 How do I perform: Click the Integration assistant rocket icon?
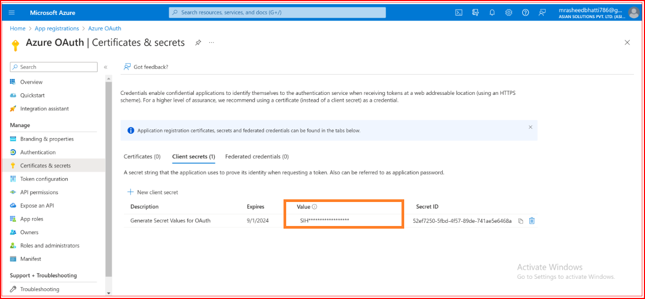tap(13, 109)
